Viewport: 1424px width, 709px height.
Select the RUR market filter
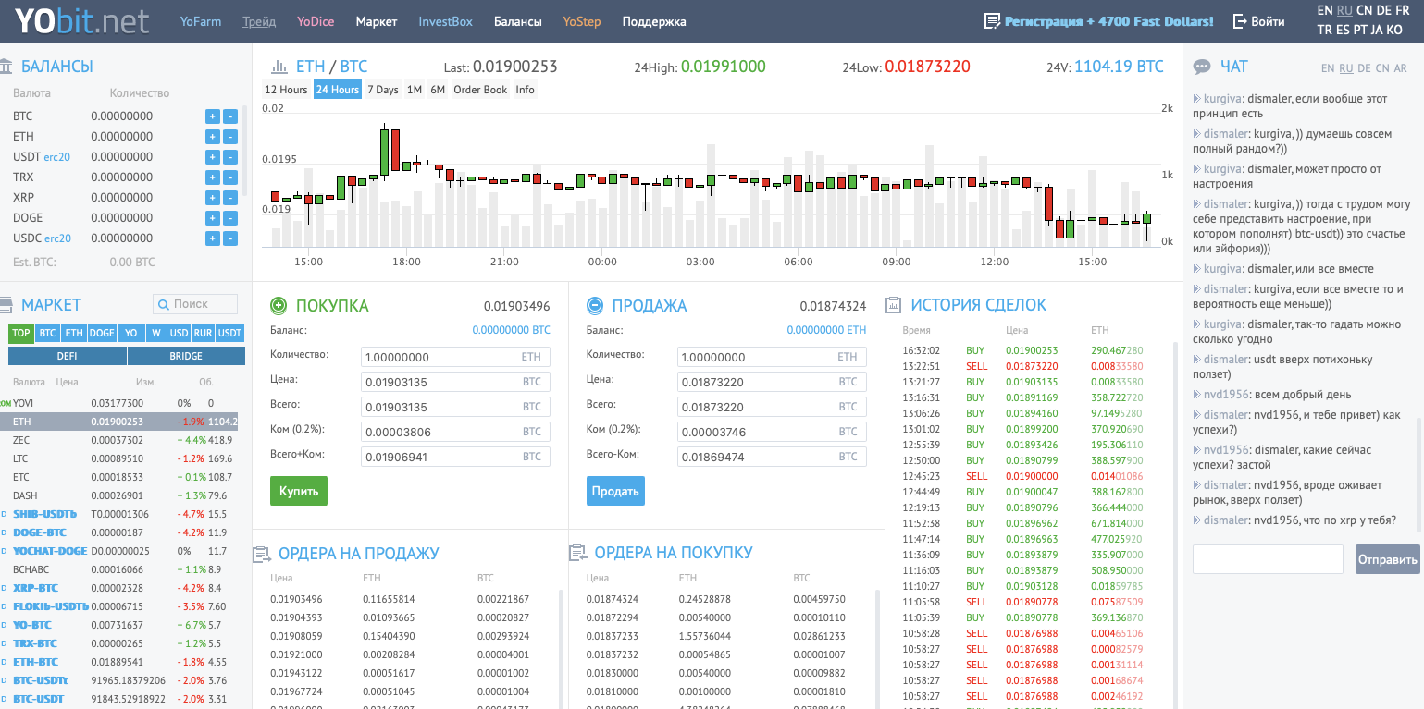pyautogui.click(x=203, y=333)
